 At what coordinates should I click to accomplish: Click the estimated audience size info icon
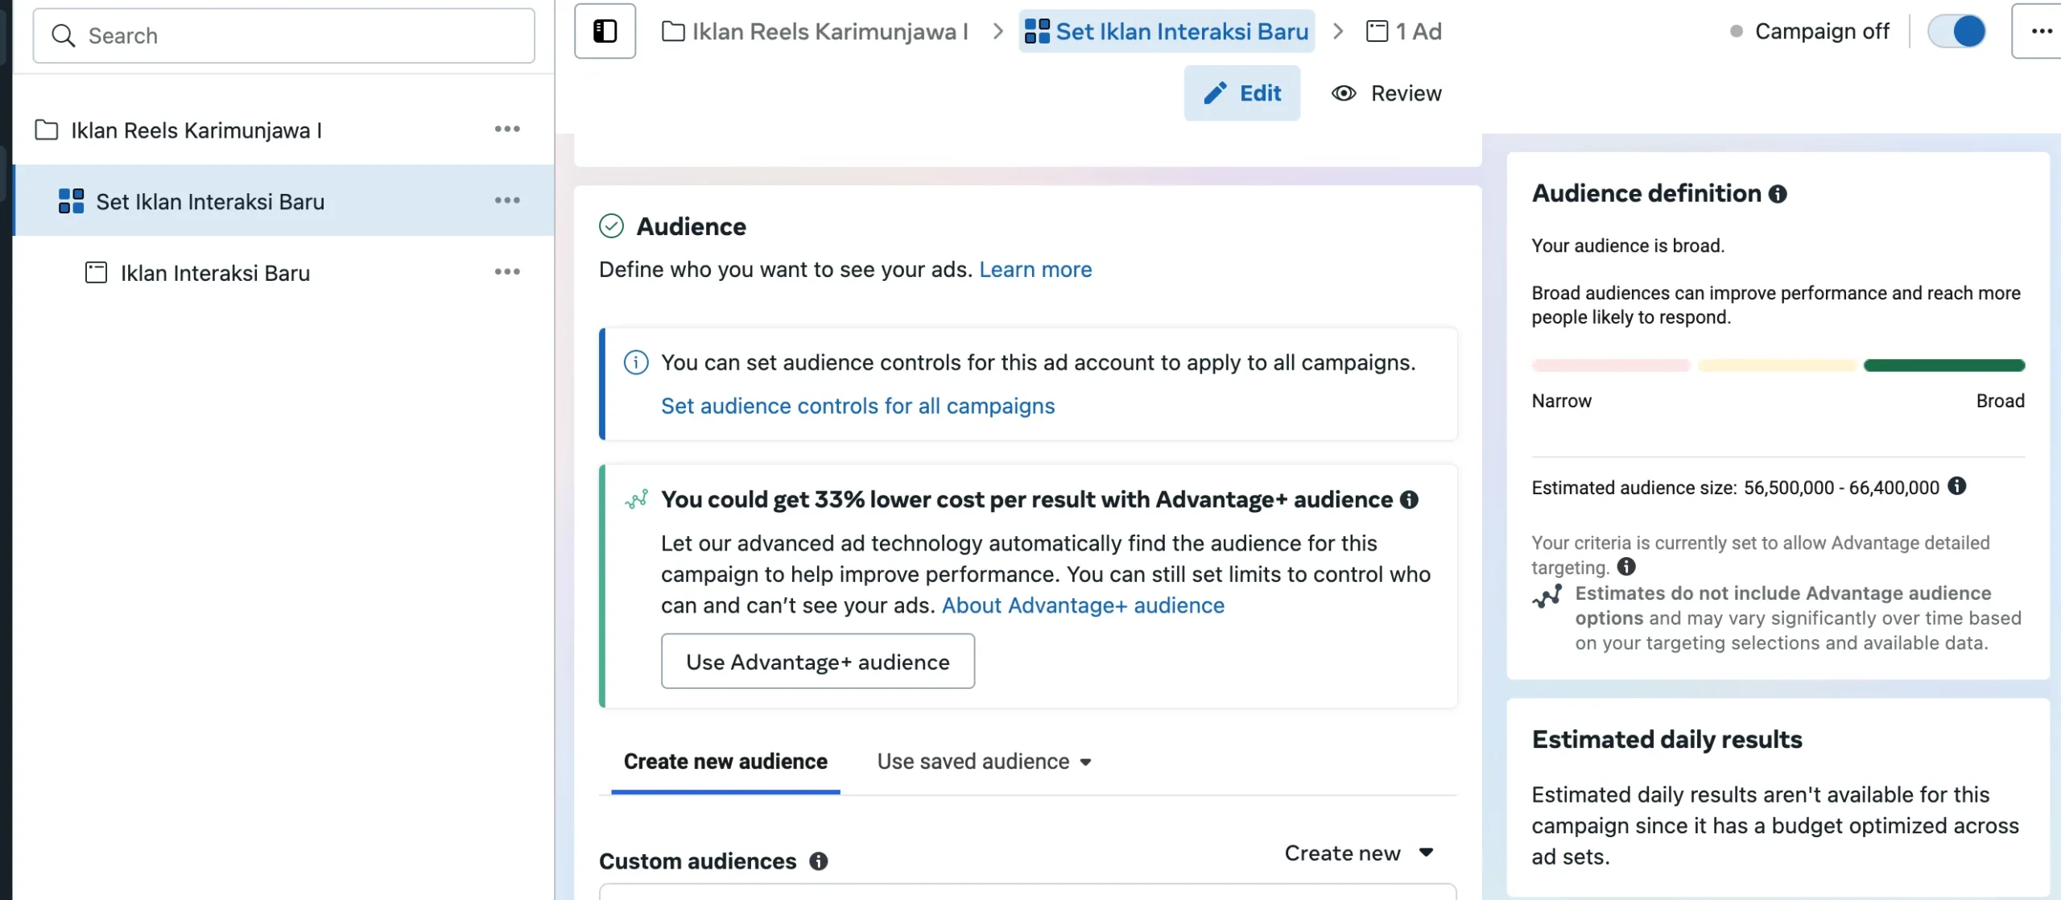(1957, 486)
